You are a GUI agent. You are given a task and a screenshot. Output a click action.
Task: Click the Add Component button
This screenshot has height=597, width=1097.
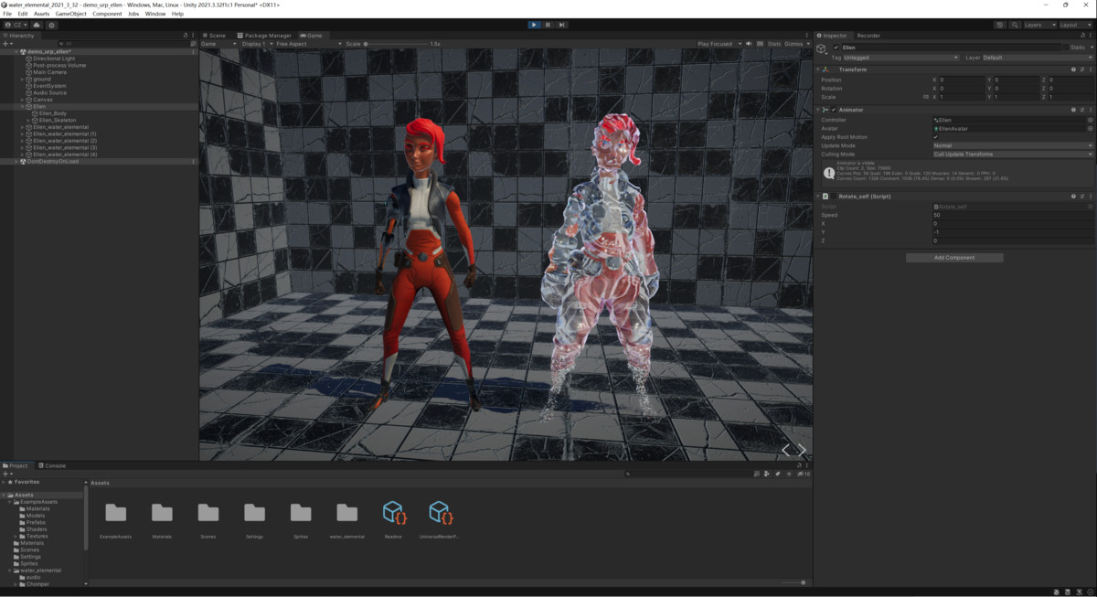pos(953,258)
